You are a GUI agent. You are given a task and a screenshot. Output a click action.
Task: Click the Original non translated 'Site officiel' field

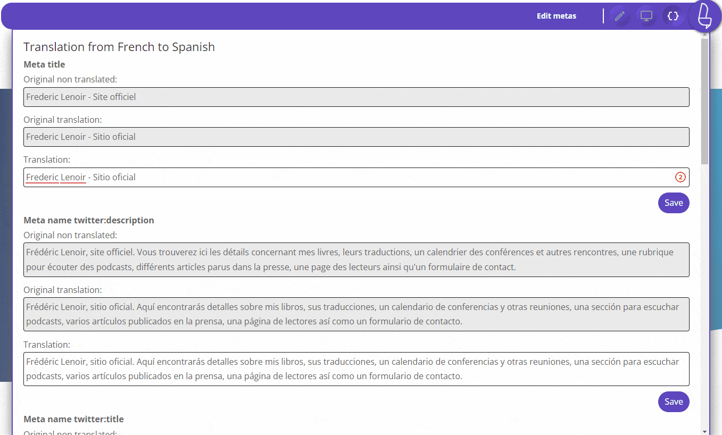(x=356, y=97)
